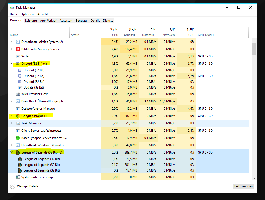Click the League of Legends child icon 201,1 MB

pyautogui.click(x=20, y=165)
